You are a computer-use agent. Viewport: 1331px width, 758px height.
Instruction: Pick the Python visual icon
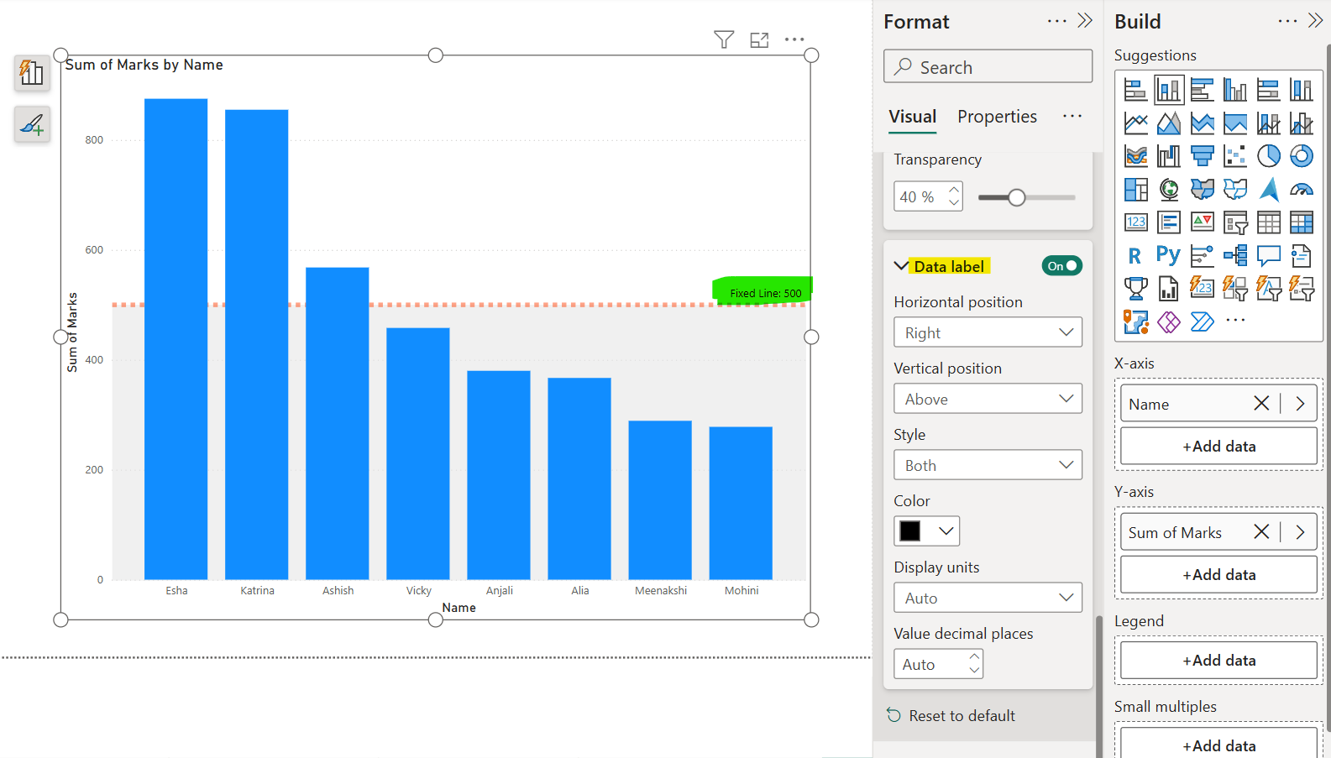[1168, 255]
